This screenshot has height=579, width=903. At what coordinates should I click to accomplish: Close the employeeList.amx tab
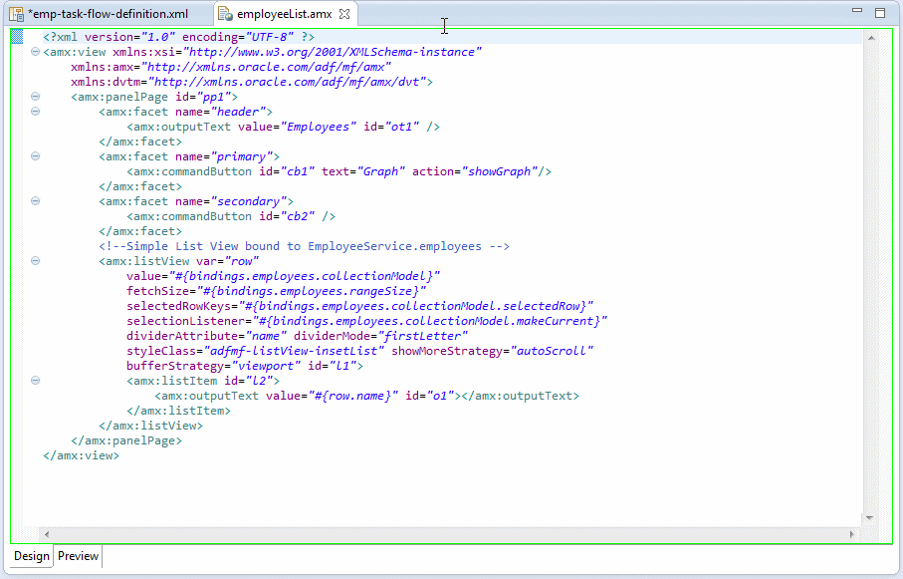tap(344, 14)
